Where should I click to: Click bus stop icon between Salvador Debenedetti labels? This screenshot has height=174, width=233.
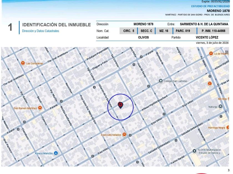(176, 140)
